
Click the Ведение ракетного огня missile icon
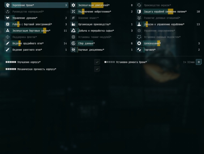(x=8, y=50)
